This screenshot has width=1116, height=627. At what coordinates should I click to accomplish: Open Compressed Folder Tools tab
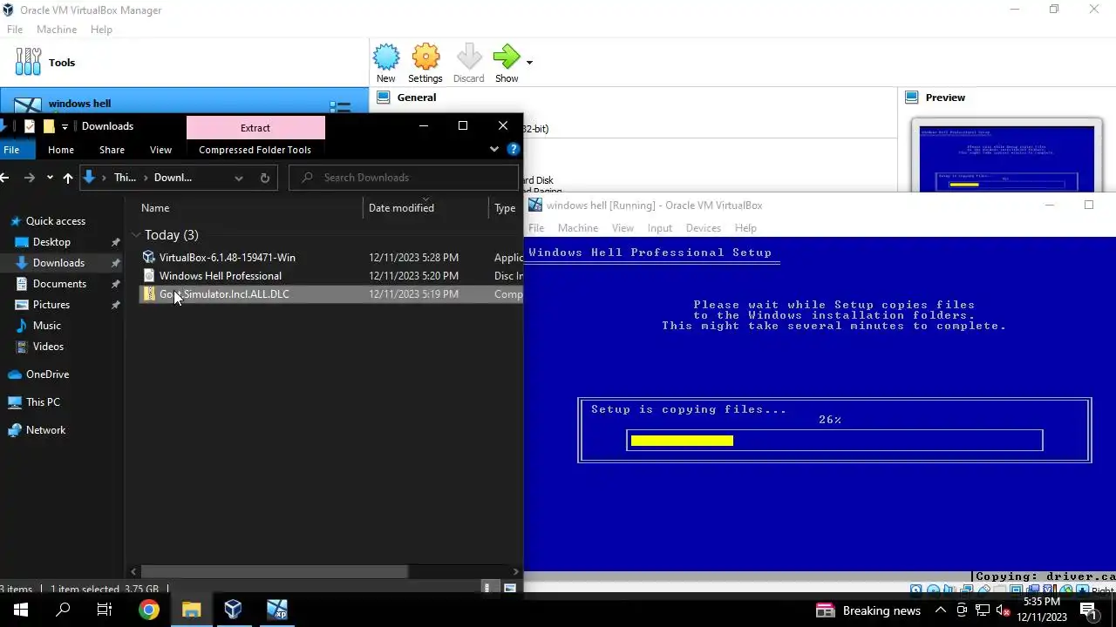click(255, 150)
